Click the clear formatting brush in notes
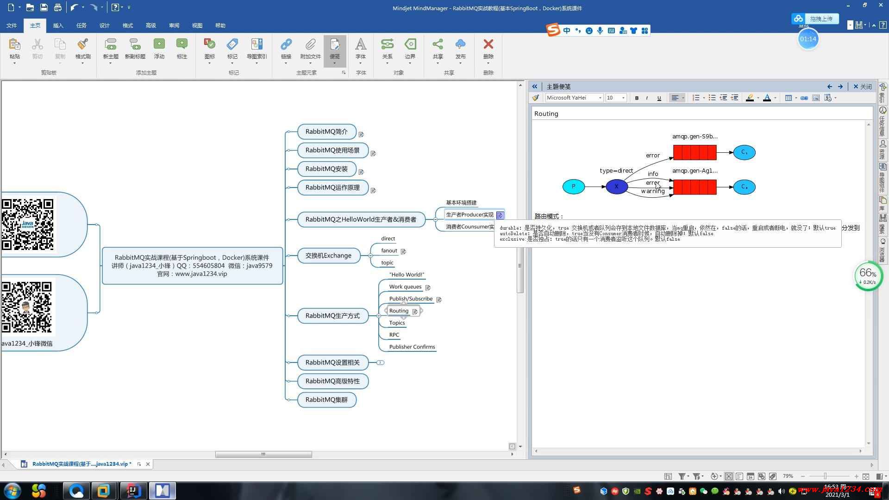The image size is (889, 500). (x=536, y=98)
